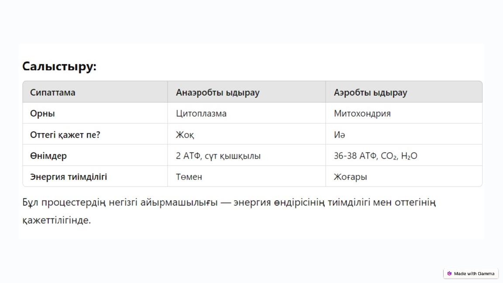This screenshot has width=503, height=283.
Task: Click the "Иә" table cell
Action: tap(339, 135)
